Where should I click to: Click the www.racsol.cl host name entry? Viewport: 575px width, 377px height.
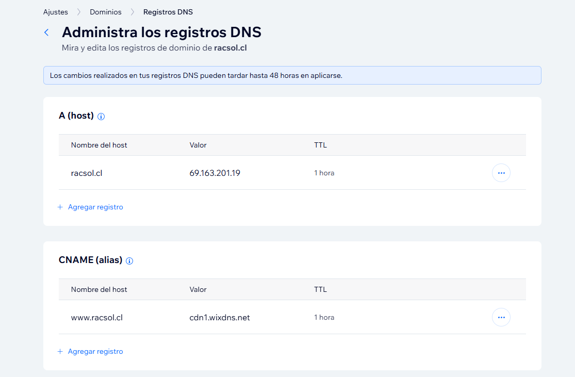point(97,317)
